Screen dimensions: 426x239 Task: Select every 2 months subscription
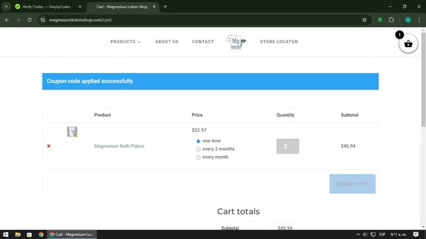click(198, 149)
